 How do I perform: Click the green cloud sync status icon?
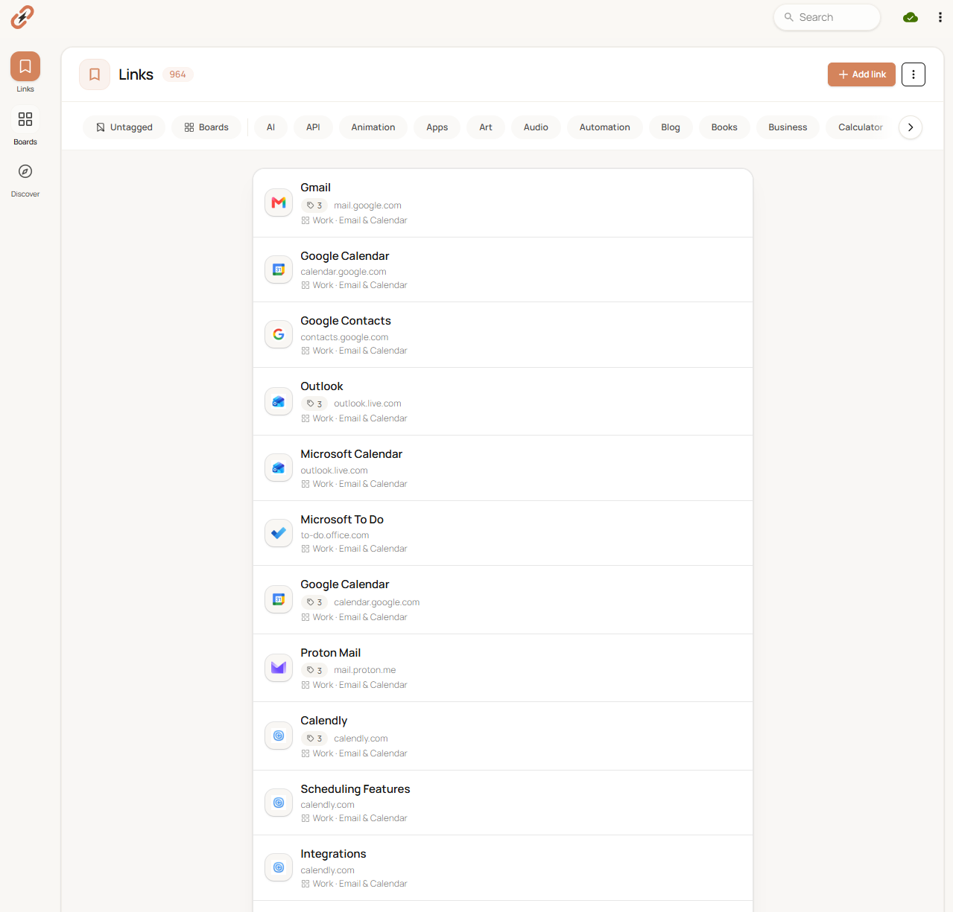(x=911, y=17)
